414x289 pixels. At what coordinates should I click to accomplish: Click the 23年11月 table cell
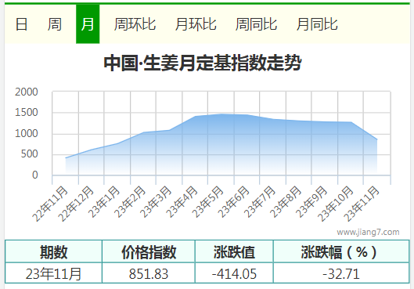(53, 273)
